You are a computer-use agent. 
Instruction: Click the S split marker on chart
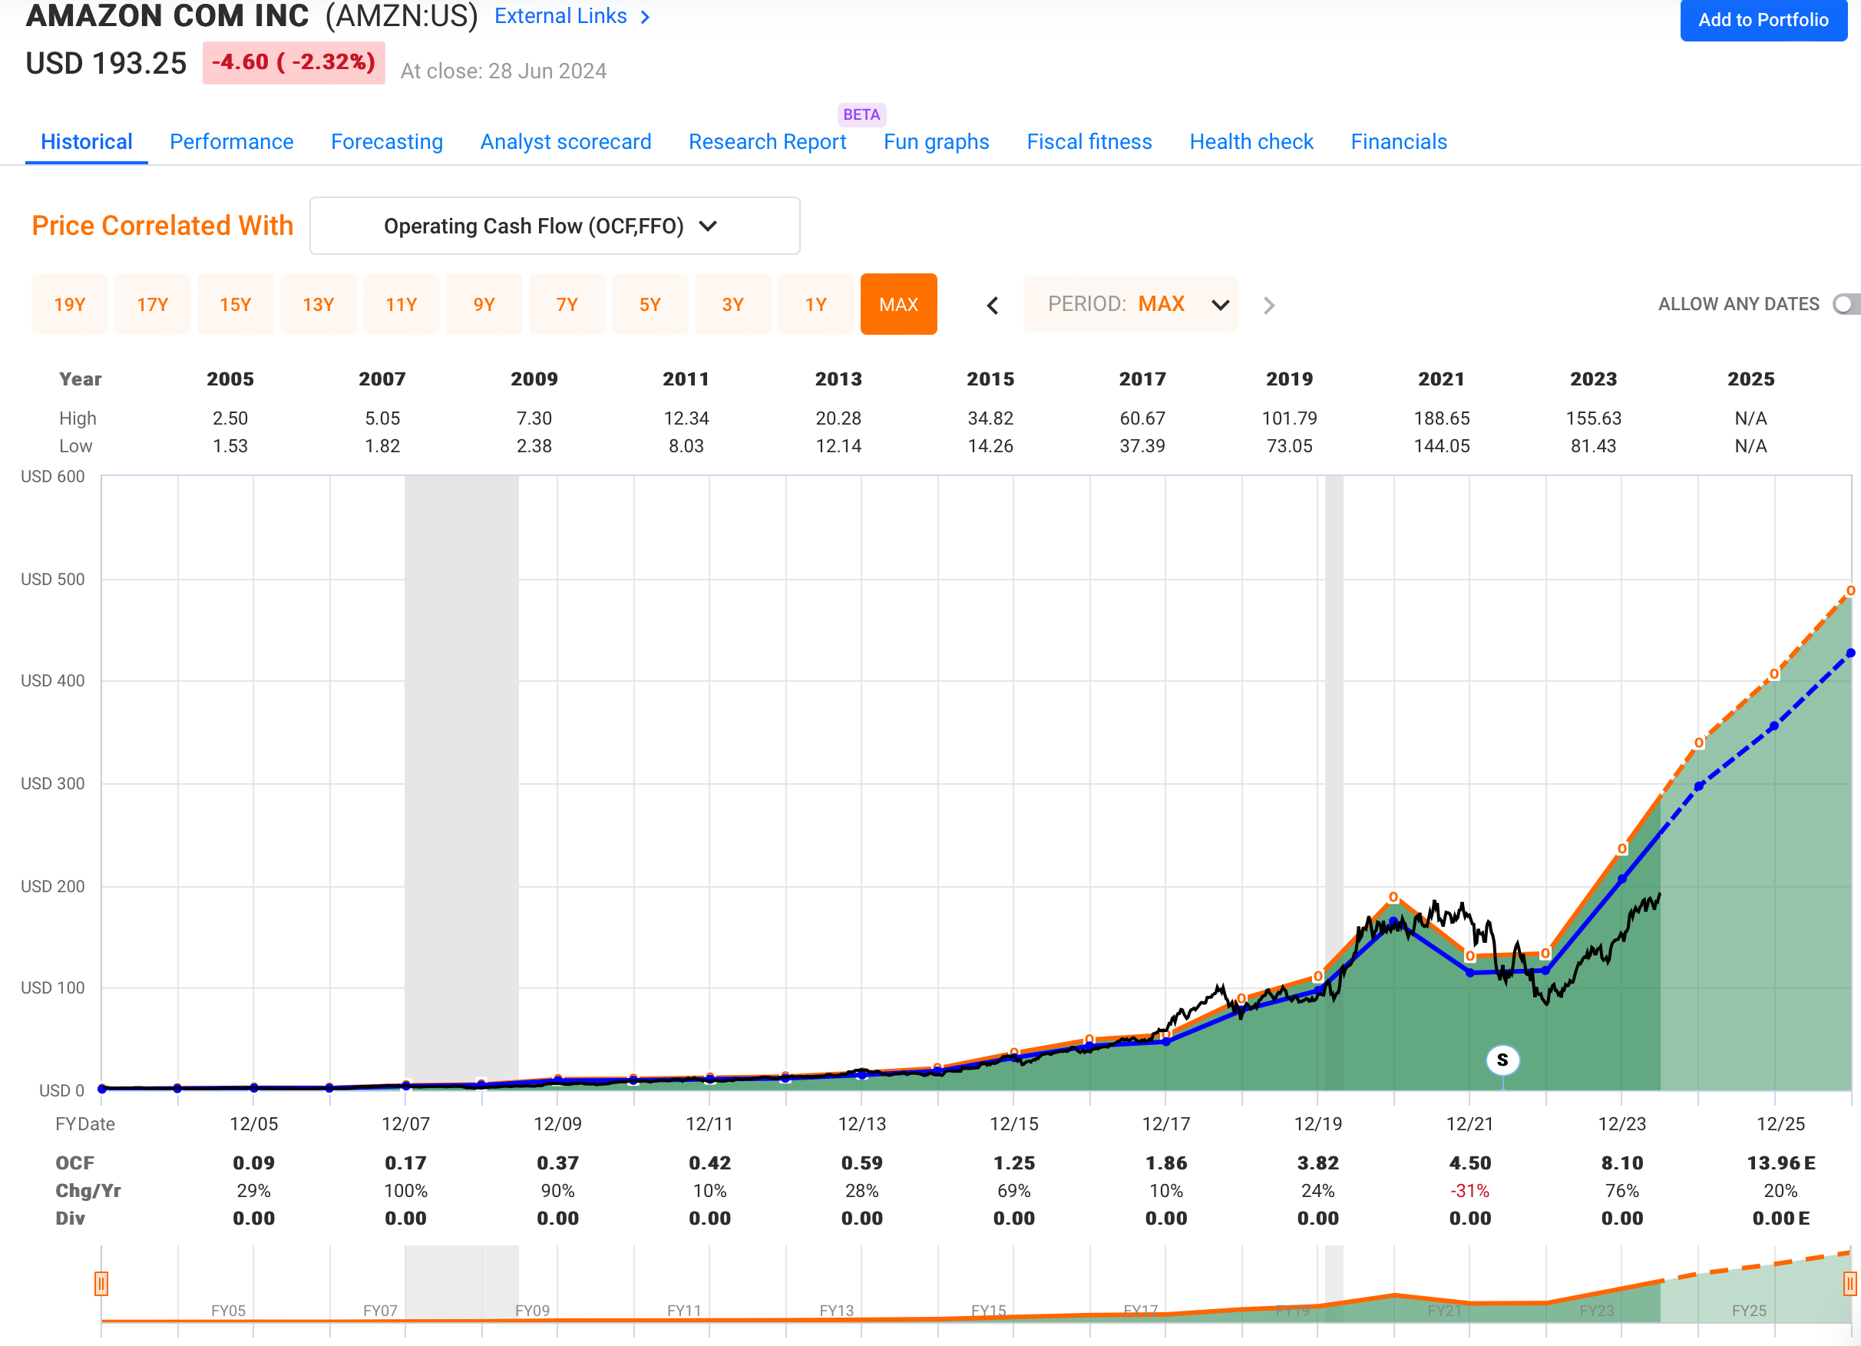(1502, 1060)
